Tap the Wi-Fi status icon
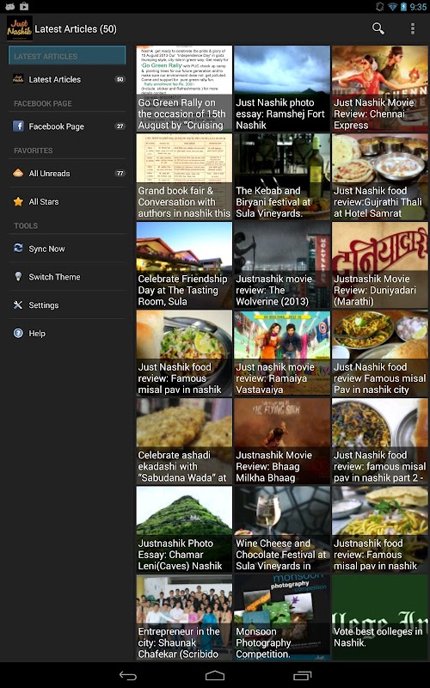 (x=393, y=7)
